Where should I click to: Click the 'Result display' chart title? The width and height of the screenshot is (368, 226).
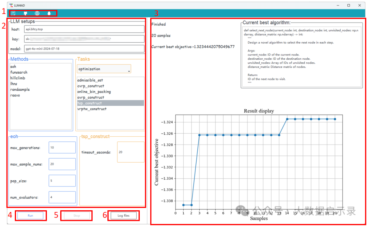click(259, 111)
